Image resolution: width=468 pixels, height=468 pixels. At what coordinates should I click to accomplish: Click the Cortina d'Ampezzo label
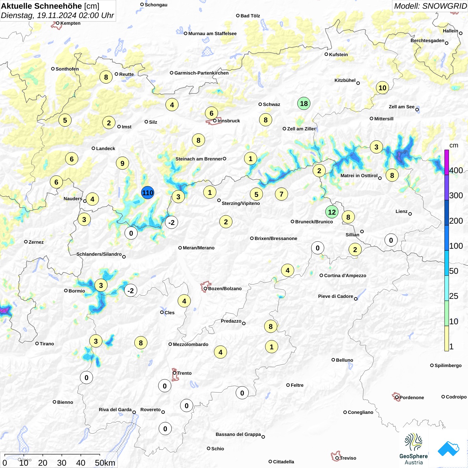point(345,275)
